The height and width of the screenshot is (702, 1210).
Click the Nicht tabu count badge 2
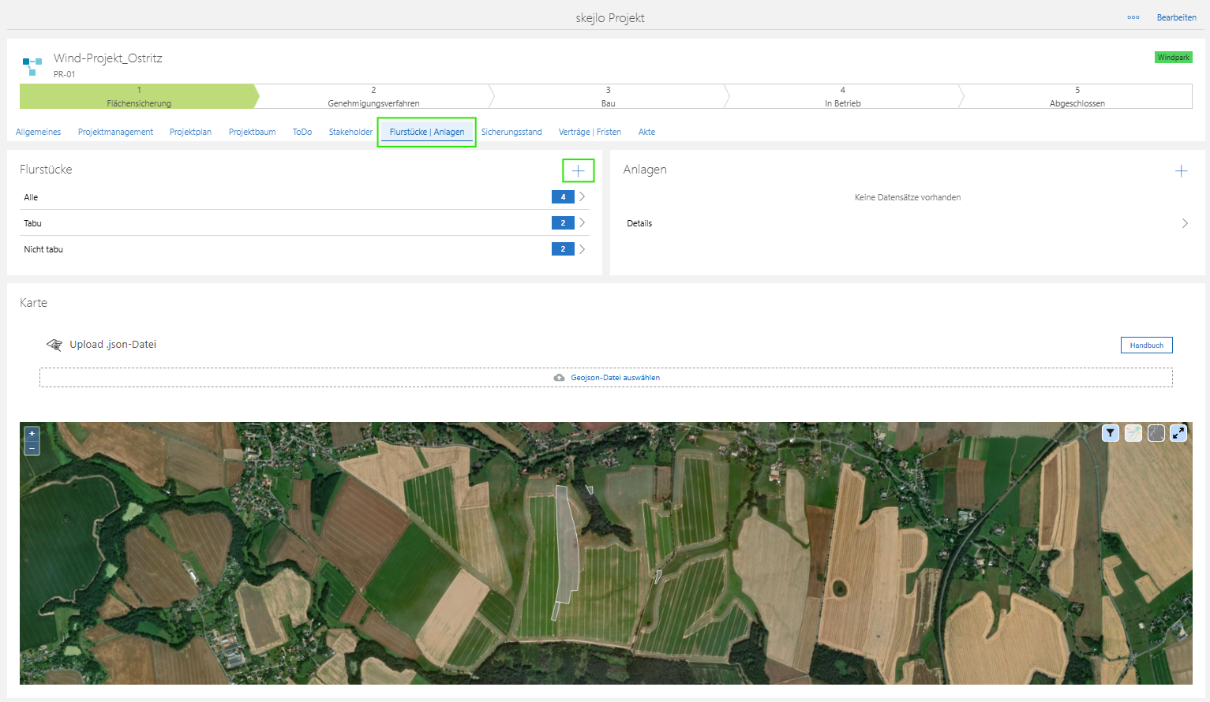563,249
